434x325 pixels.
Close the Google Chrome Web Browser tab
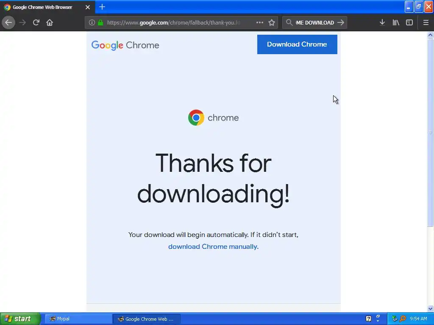click(x=87, y=7)
